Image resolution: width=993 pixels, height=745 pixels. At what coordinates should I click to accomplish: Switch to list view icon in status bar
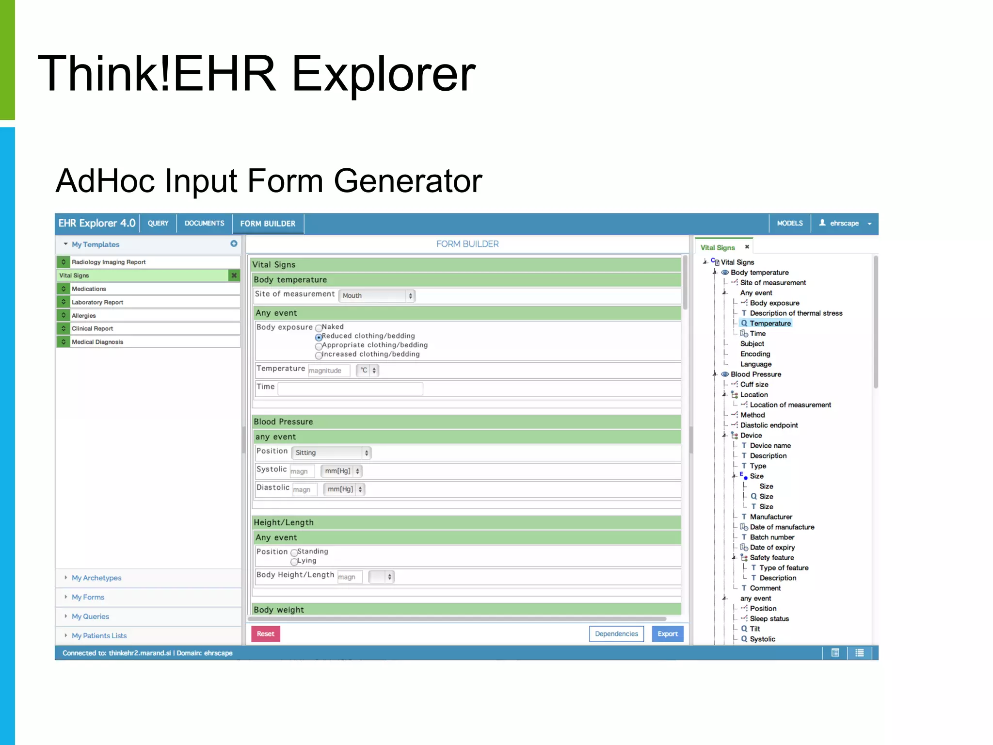pyautogui.click(x=859, y=653)
